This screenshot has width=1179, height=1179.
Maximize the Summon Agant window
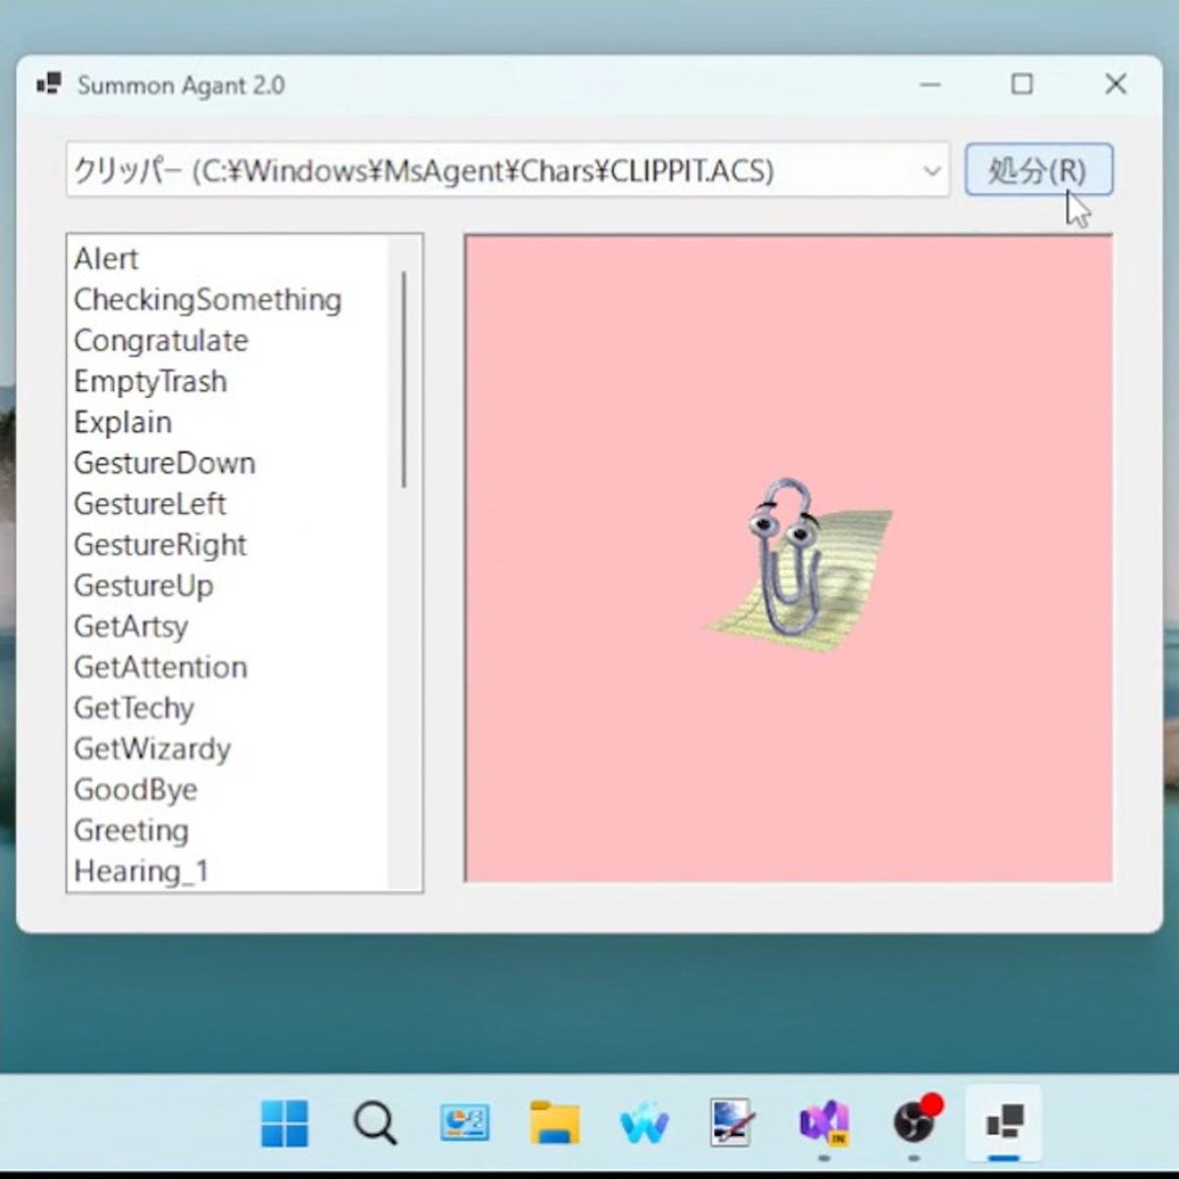[x=1022, y=84]
